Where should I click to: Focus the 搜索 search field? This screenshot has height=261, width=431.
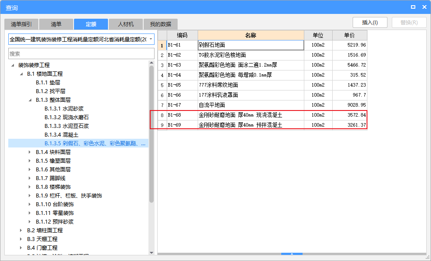pos(81,54)
